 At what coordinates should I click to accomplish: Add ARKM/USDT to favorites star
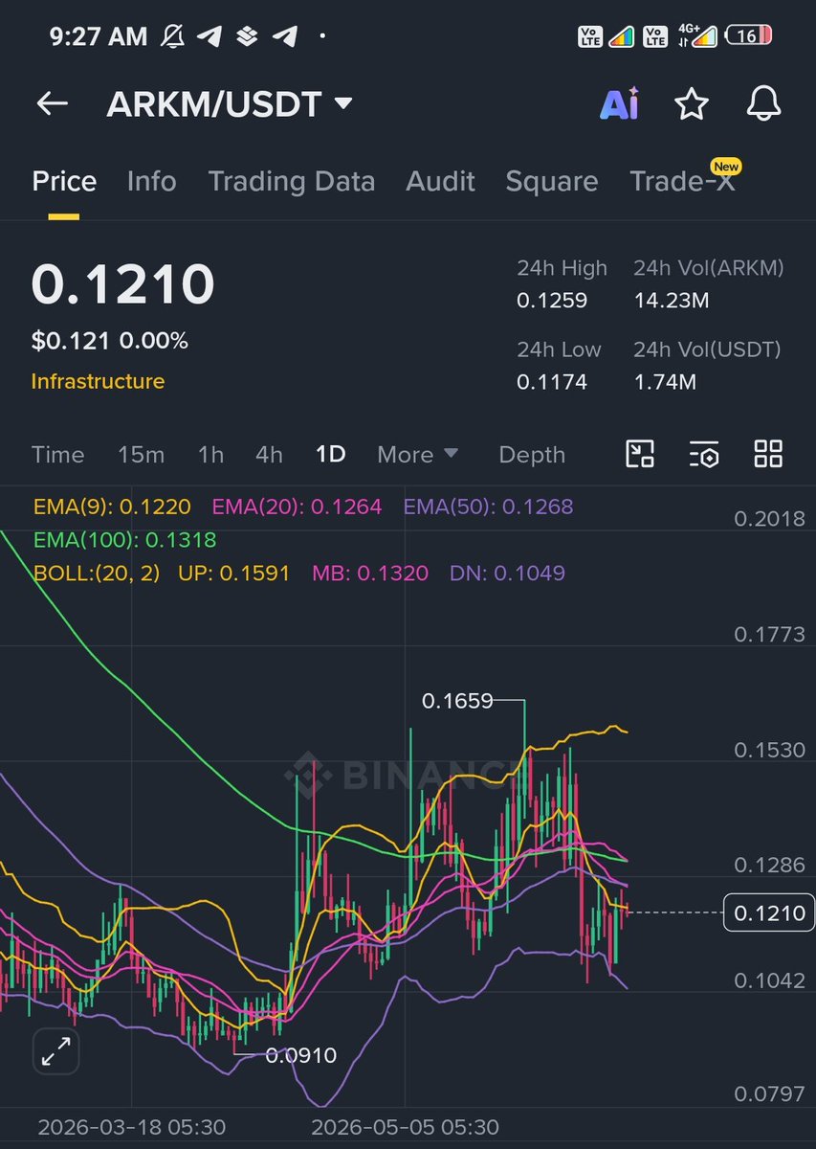(x=692, y=104)
